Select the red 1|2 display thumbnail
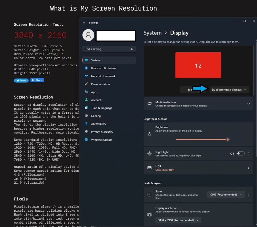The height and width of the screenshot is (227, 257). tap(198, 65)
